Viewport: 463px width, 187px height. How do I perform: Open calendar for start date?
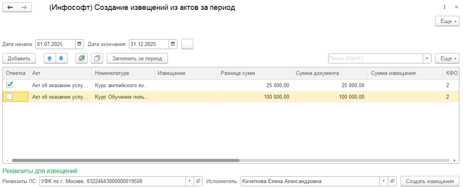[80, 44]
